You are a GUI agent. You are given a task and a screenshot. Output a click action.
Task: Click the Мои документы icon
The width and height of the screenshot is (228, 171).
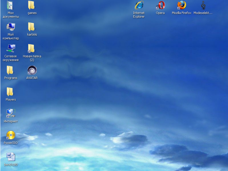[x=11, y=5]
